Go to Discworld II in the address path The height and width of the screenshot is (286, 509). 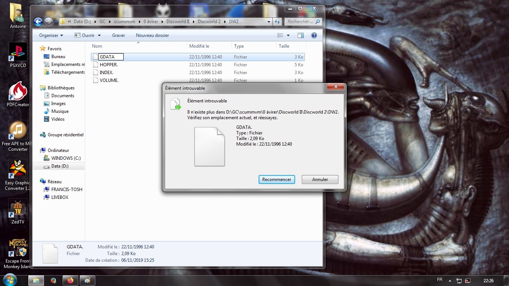[177, 22]
